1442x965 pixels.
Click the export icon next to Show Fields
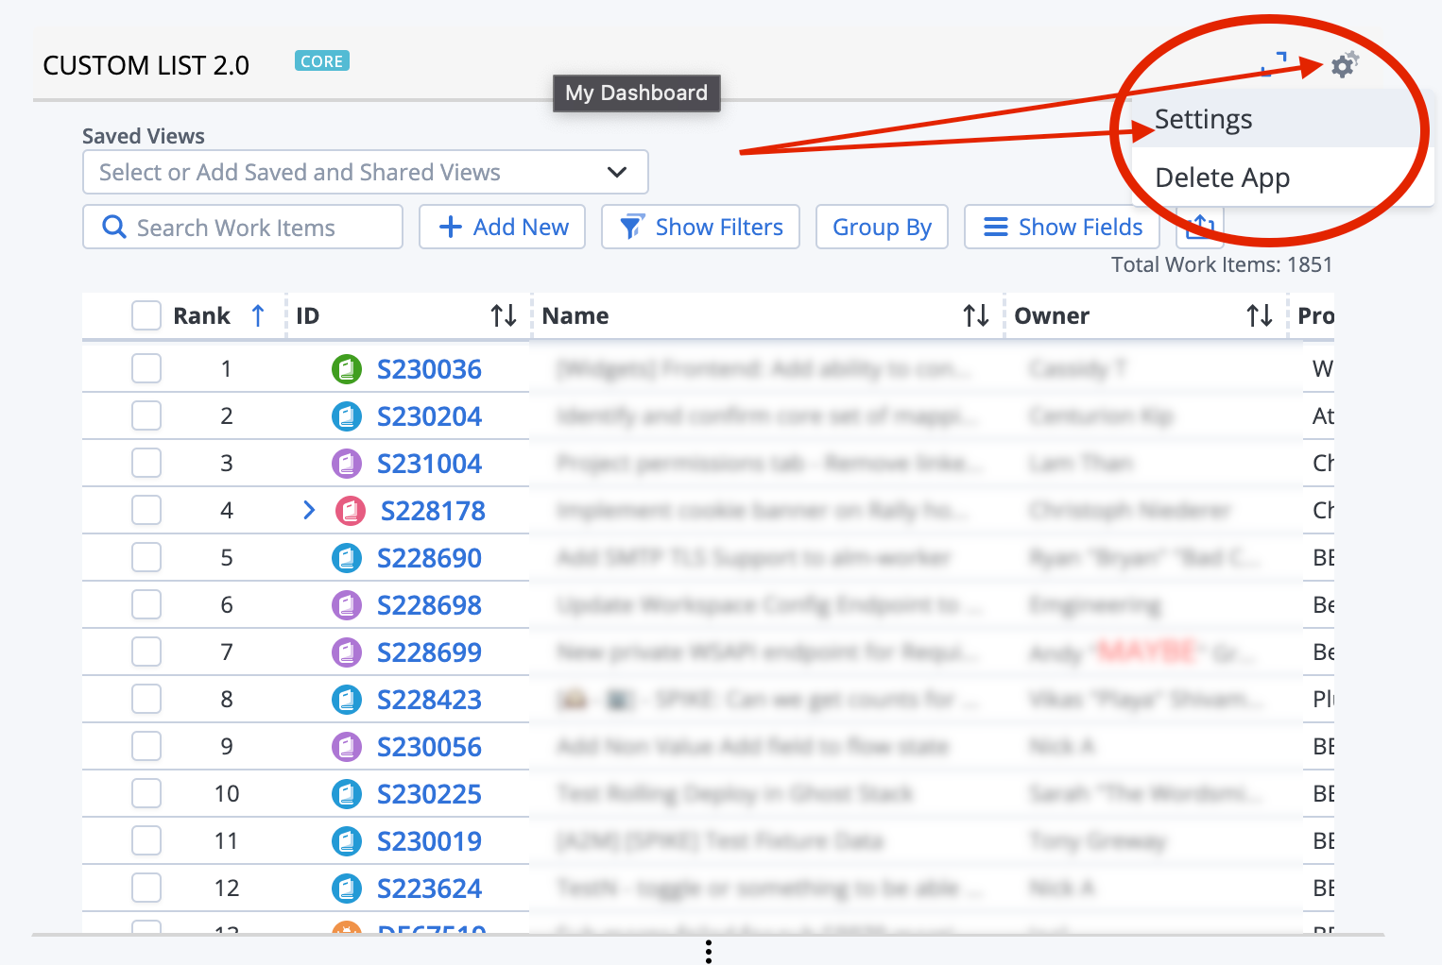tap(1198, 227)
